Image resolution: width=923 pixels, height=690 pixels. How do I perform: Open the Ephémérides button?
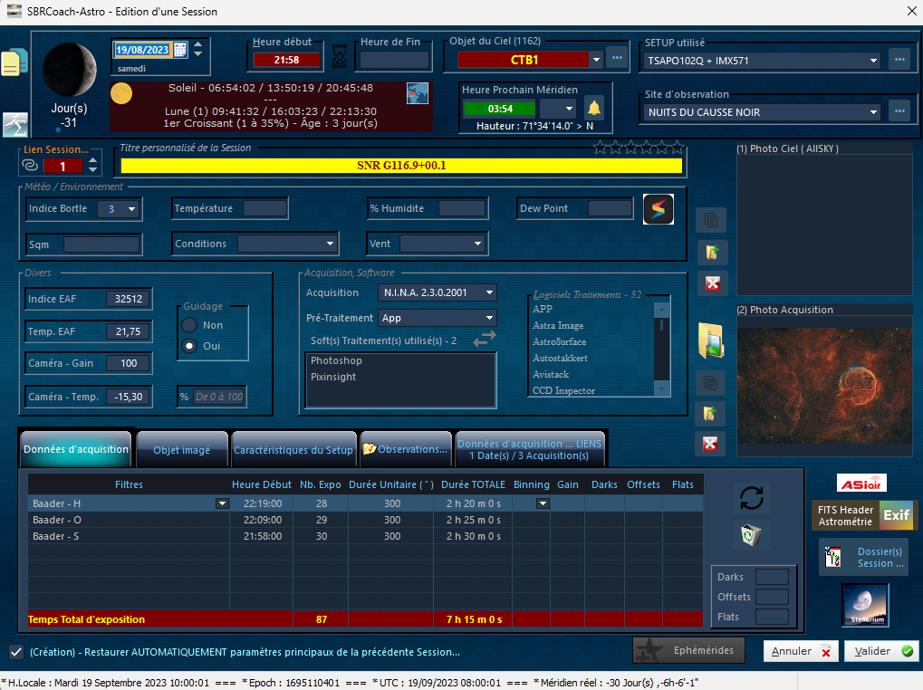click(688, 650)
